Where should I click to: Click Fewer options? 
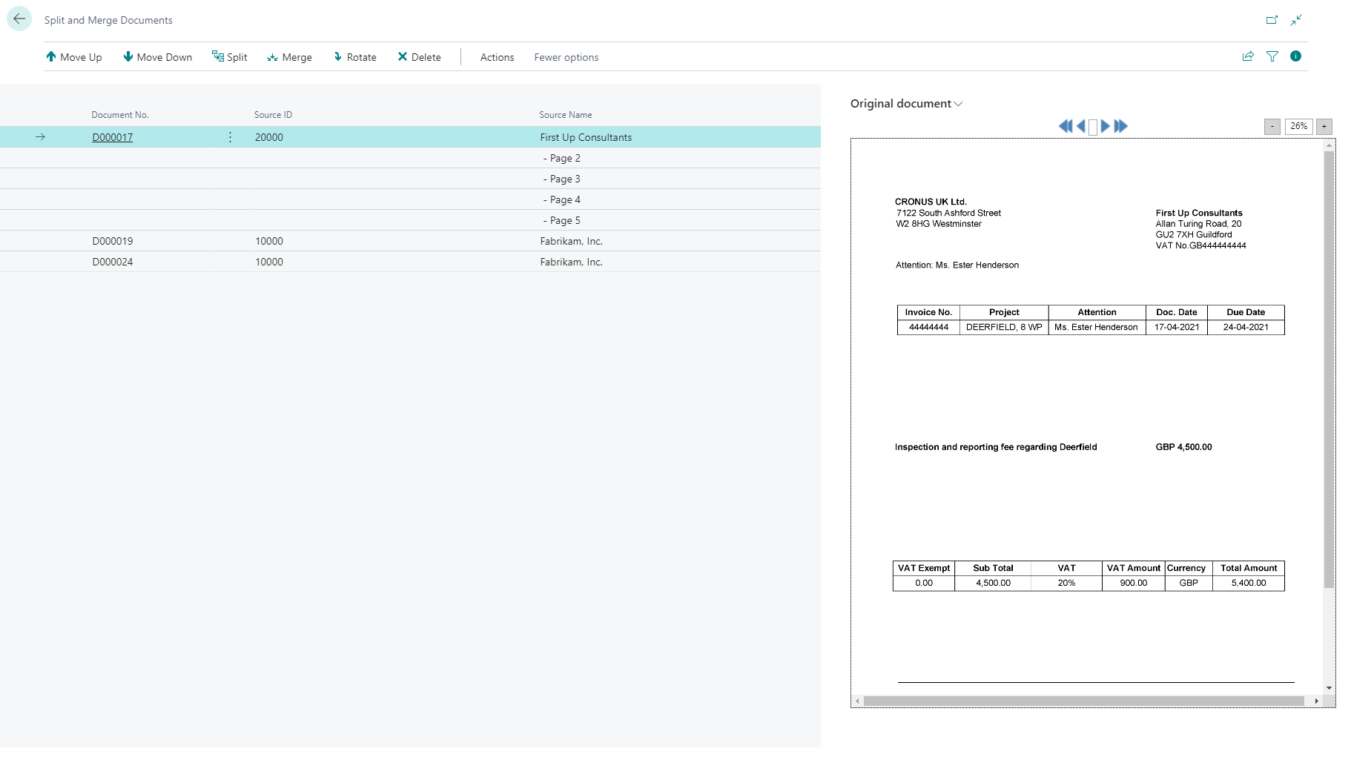click(567, 57)
